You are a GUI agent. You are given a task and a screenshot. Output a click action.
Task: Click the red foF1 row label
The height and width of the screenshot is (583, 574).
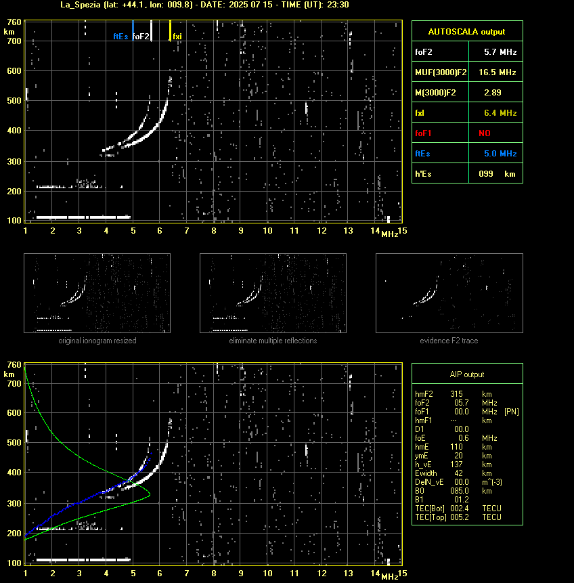coord(423,133)
